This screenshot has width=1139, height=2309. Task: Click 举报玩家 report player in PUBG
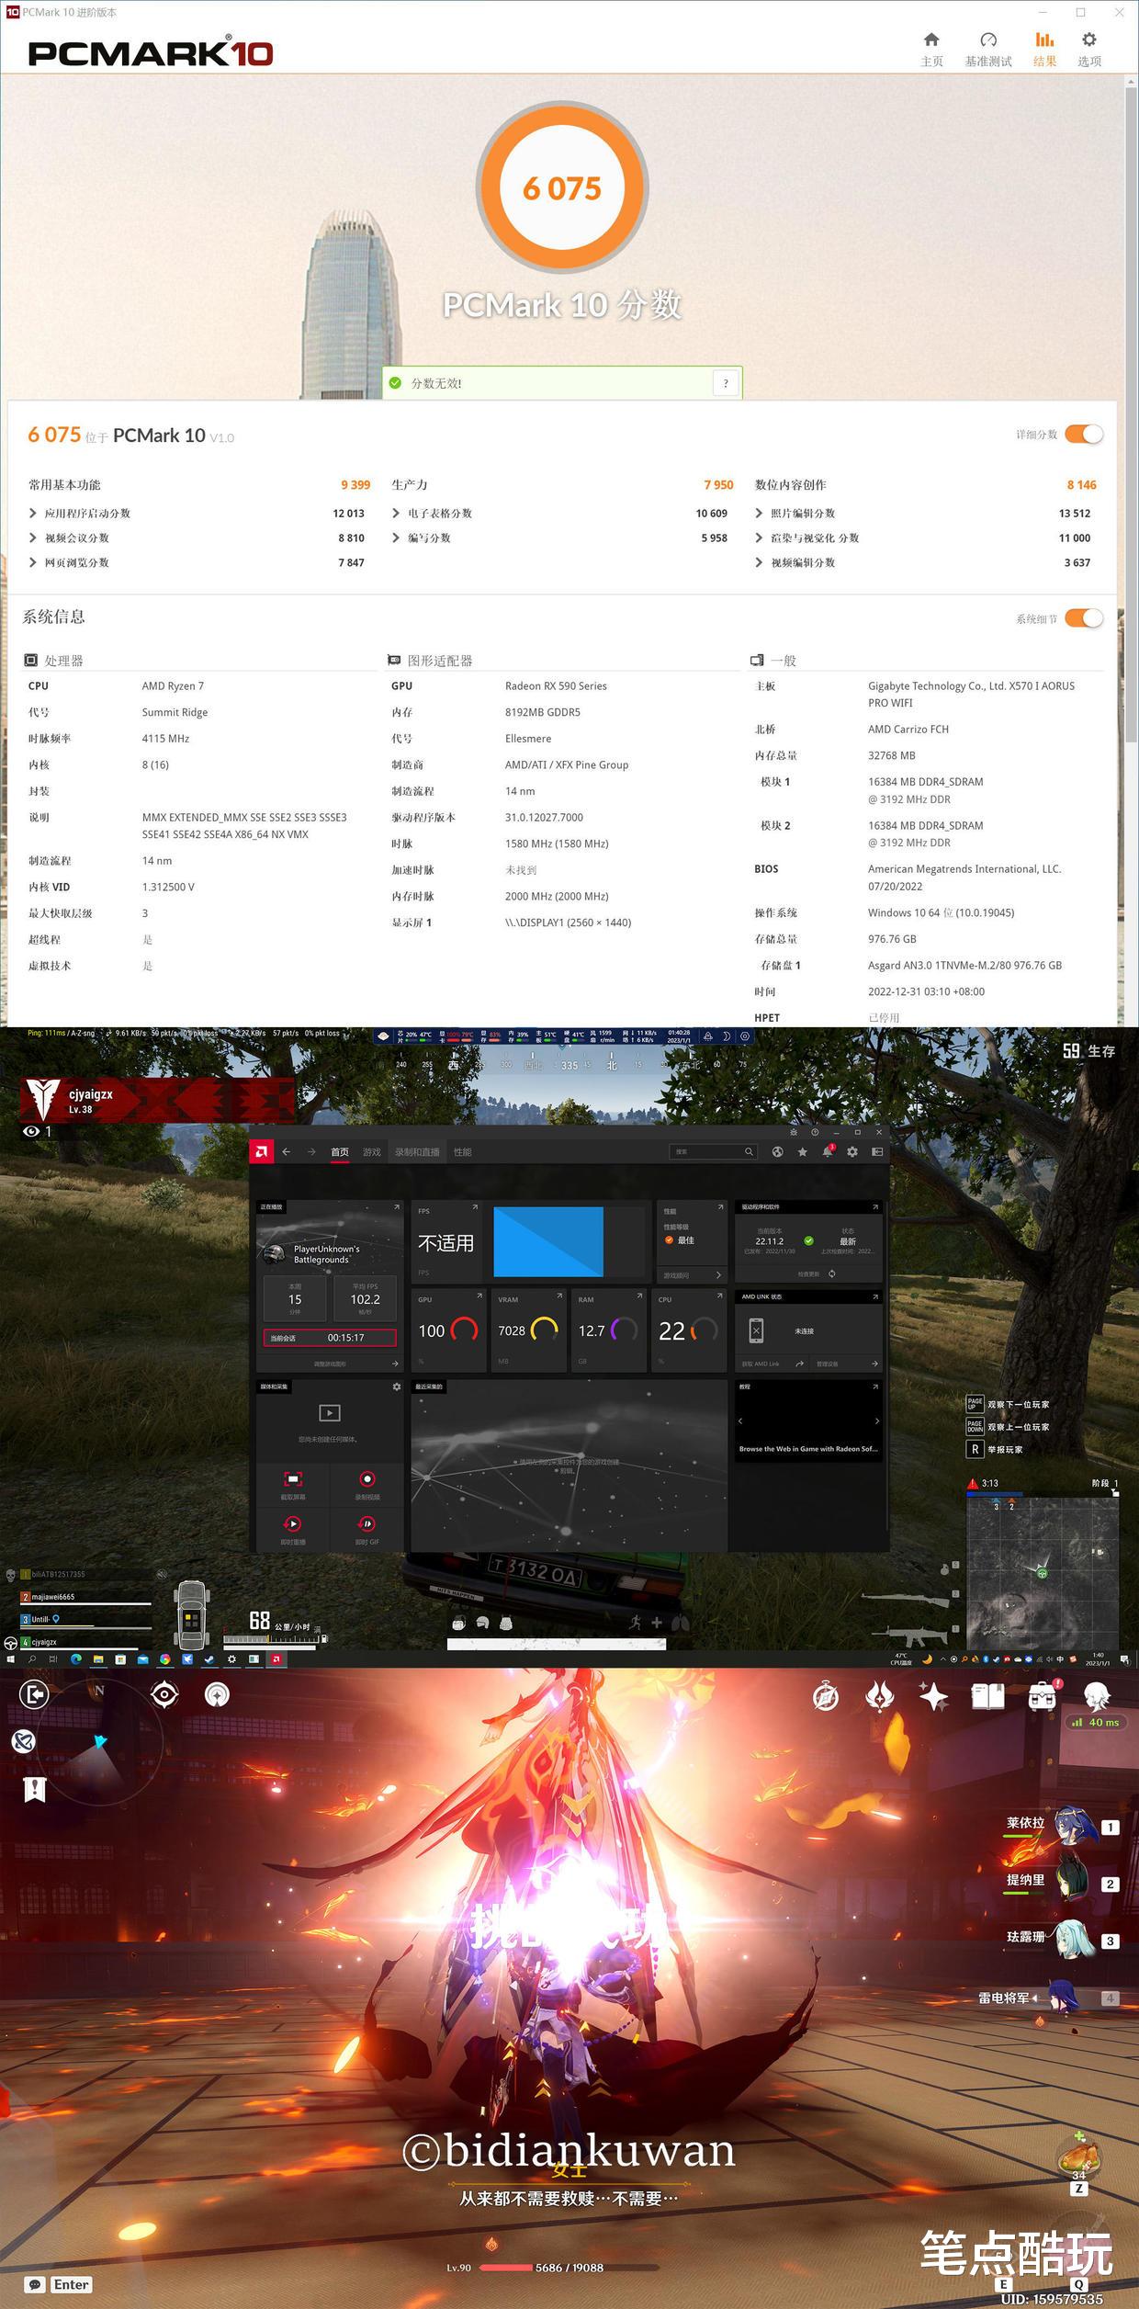1008,1449
